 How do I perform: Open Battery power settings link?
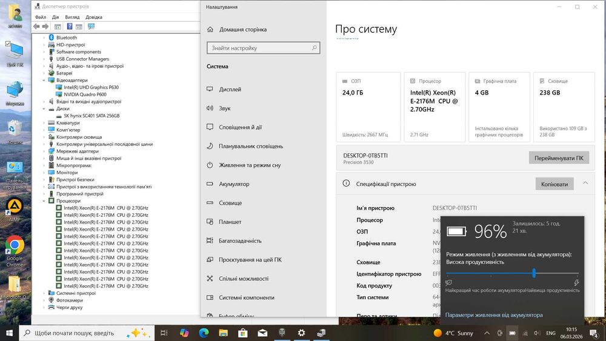point(493,315)
